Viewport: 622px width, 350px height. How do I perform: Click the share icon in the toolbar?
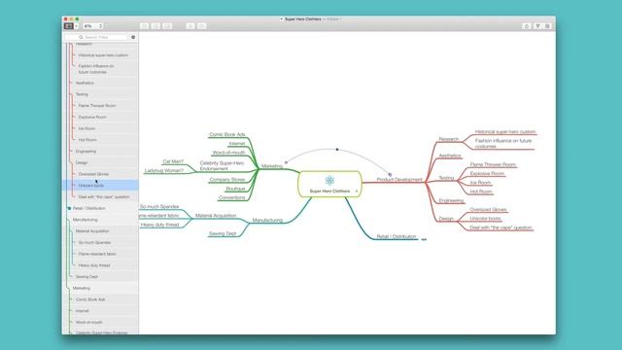[527, 26]
